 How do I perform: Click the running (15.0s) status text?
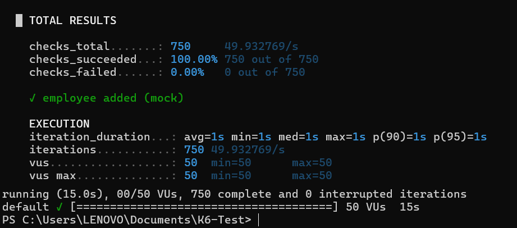pos(42,194)
